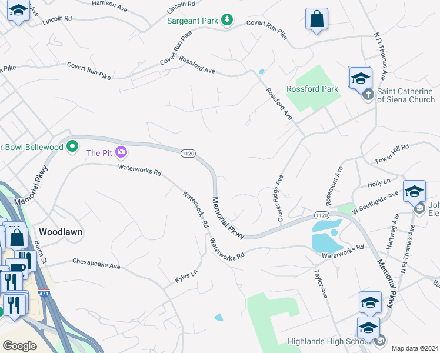Open The Pit camera marker
This screenshot has height=353, width=440.
coord(122,152)
